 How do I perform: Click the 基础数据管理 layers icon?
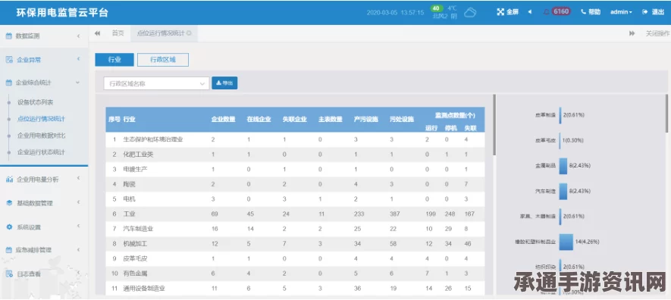(x=9, y=203)
